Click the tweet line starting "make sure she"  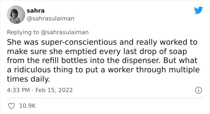pyautogui.click(x=97, y=51)
